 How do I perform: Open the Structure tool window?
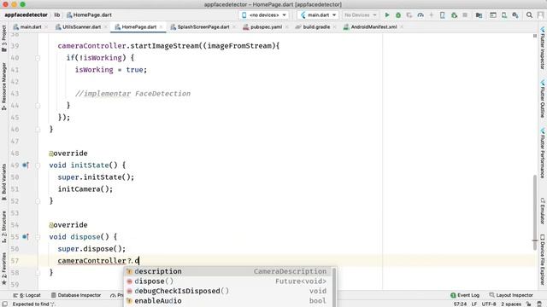pos(3,227)
